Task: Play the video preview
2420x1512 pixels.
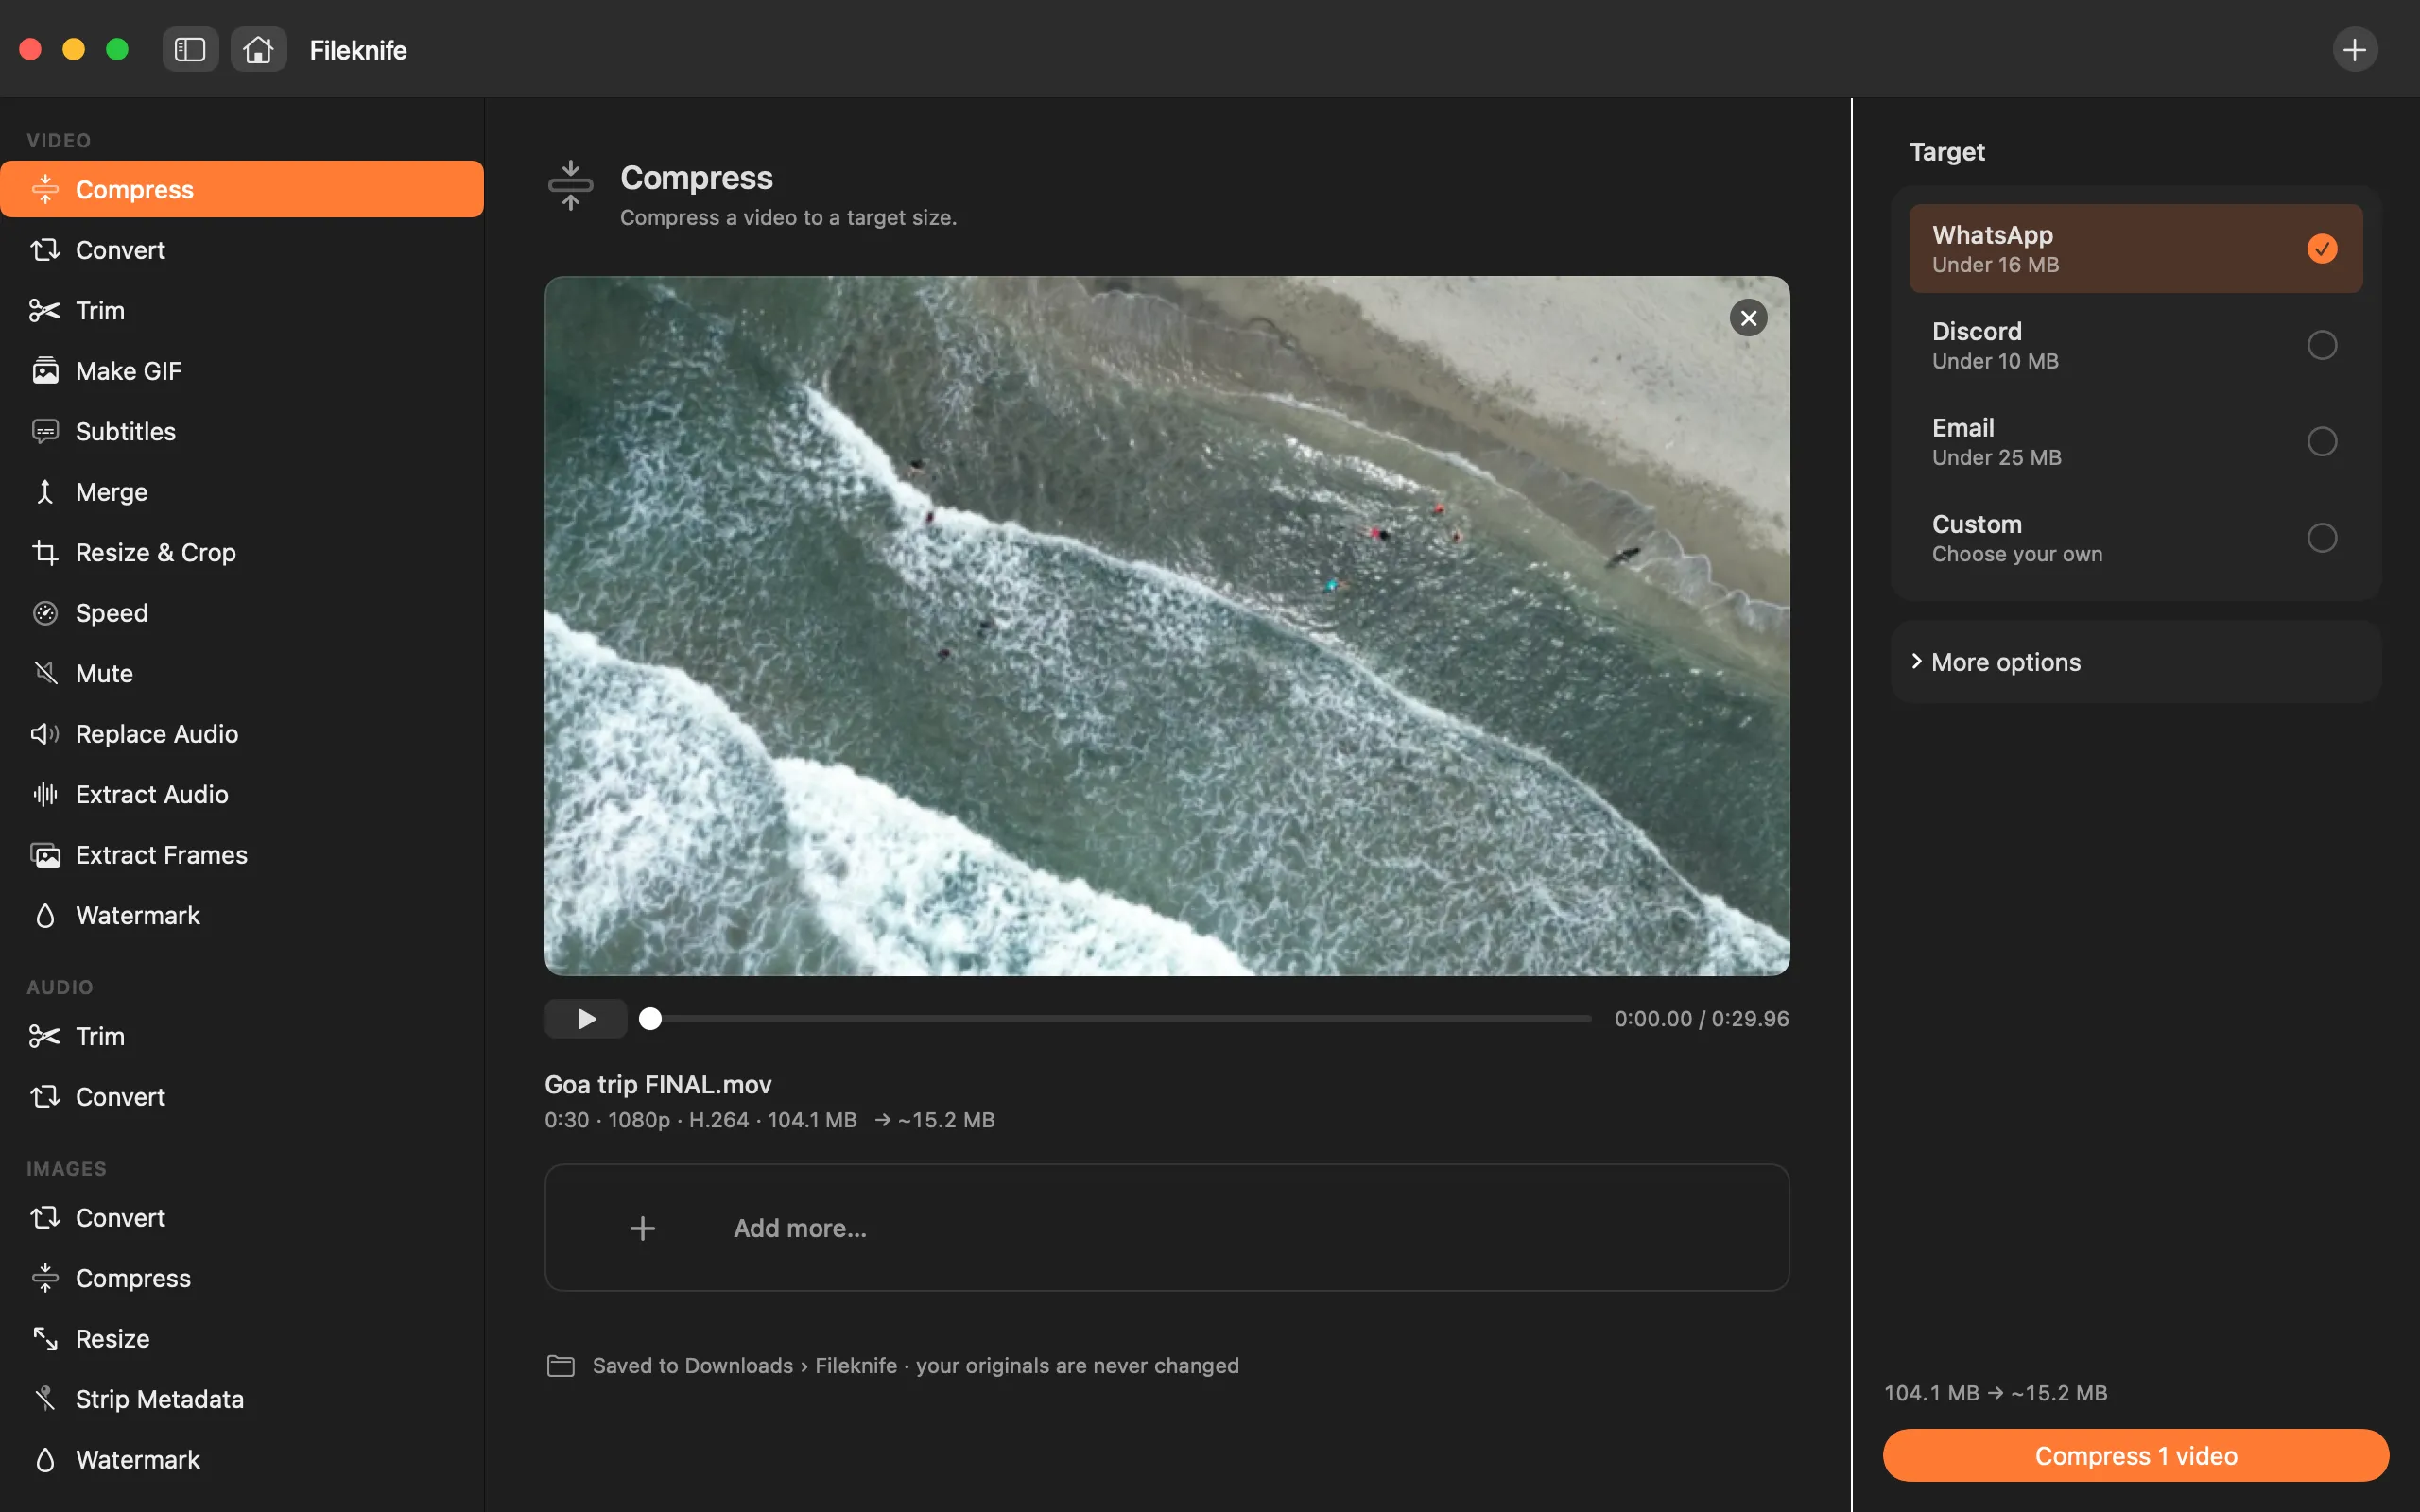Action: (585, 1018)
